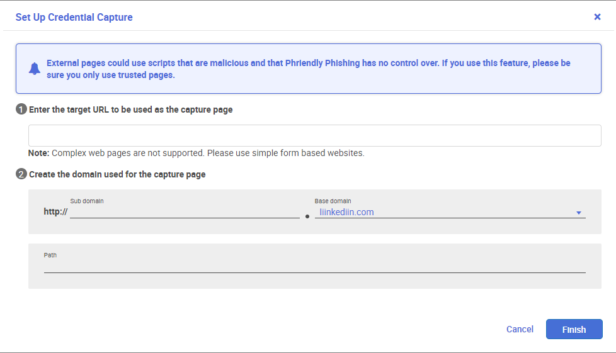Click the Sub domain label
Image resolution: width=616 pixels, height=353 pixels.
click(87, 201)
